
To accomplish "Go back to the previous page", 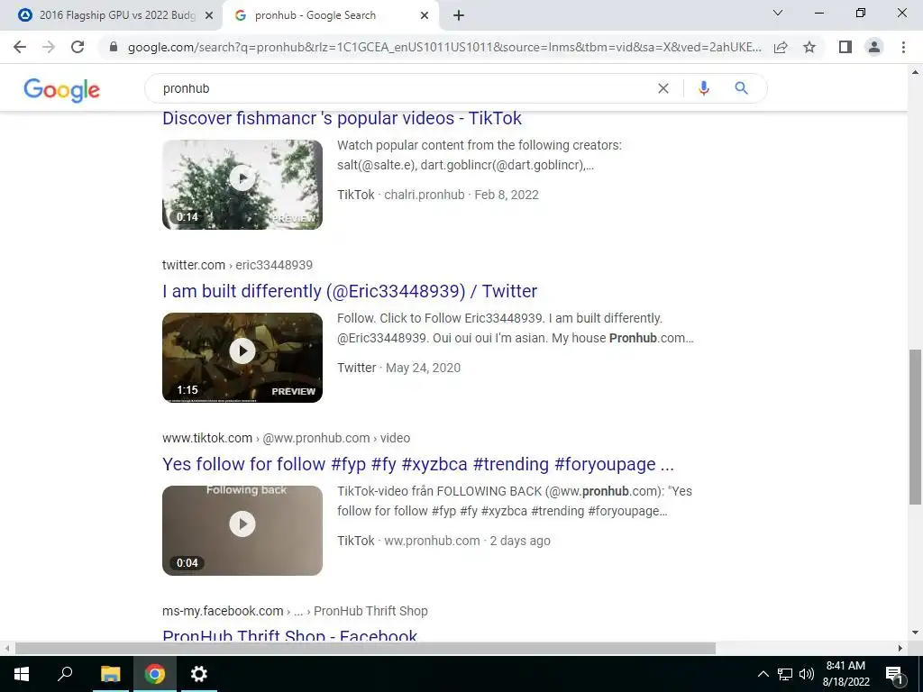I will pos(20,47).
